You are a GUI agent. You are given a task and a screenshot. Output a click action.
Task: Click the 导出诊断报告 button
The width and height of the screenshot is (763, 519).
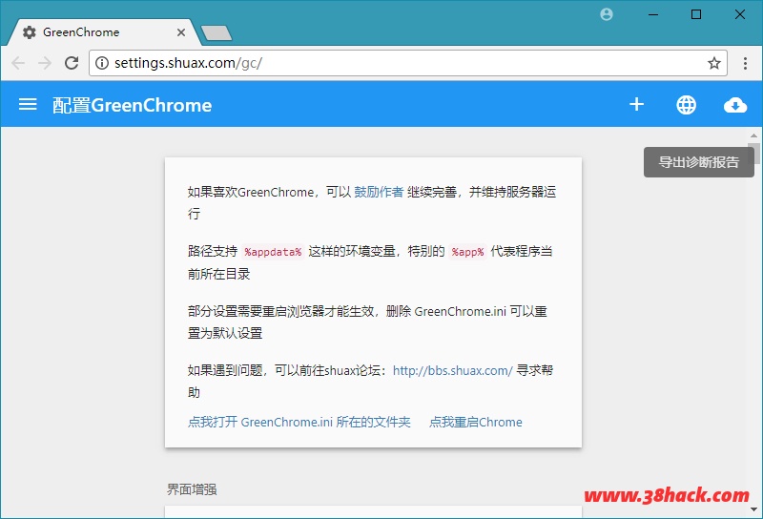click(x=699, y=162)
